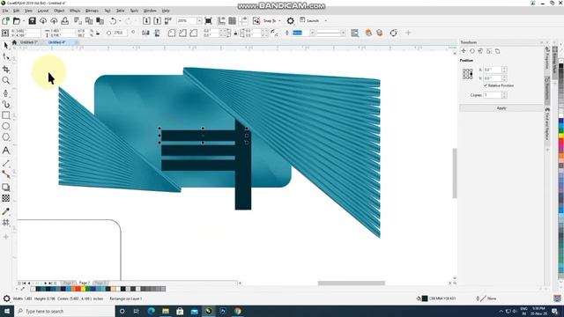Select the Position transform icon
The image size is (564, 317).
click(x=464, y=51)
